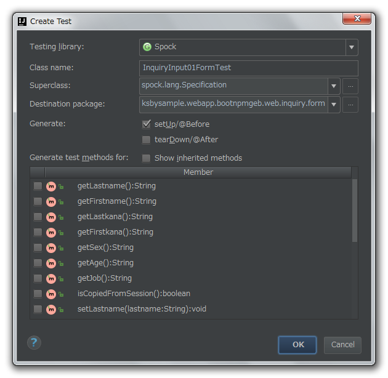This screenshot has height=378, width=388.
Task: Click the green Spock G icon
Action: click(147, 47)
